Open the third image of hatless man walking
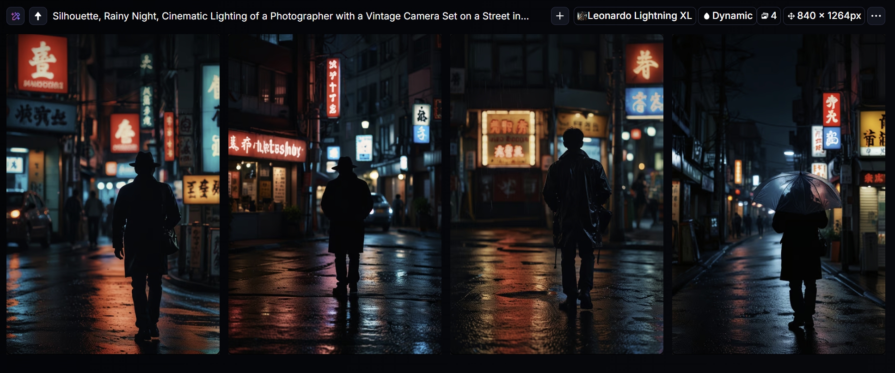Image resolution: width=895 pixels, height=373 pixels. click(557, 194)
